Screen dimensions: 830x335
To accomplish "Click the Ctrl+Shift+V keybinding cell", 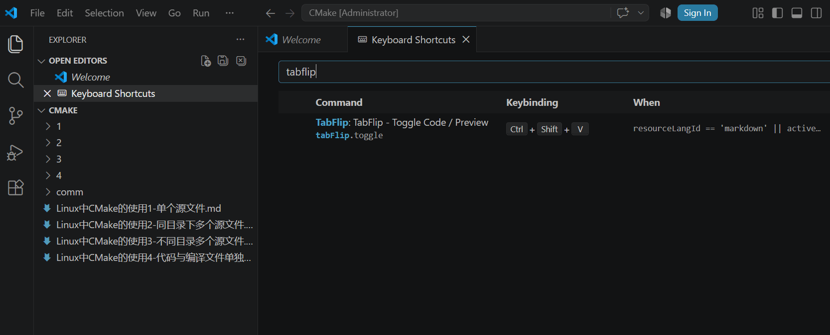I will (548, 129).
